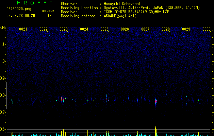Screen dimensions: 214x136
Task: Click the Receiving Location label
Action: tap(79, 8)
